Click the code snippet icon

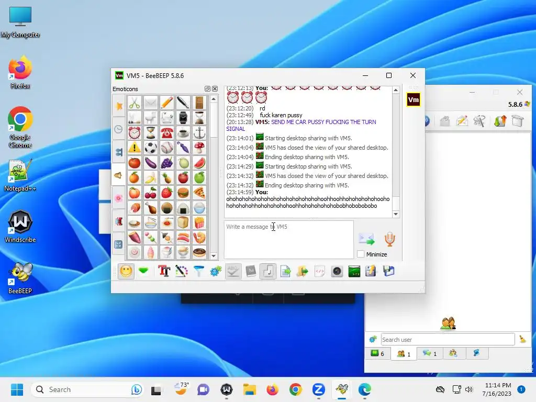(x=320, y=272)
